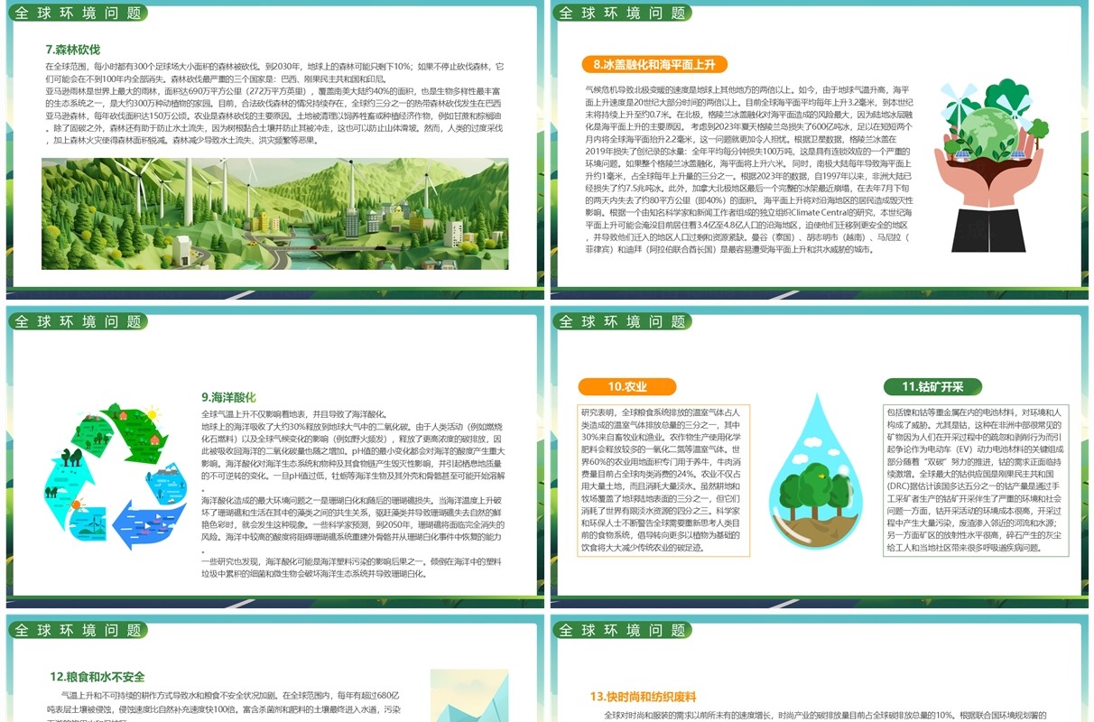
Task: Select the cobalt mining text box starting '包括锂和钴'
Action: (976, 479)
